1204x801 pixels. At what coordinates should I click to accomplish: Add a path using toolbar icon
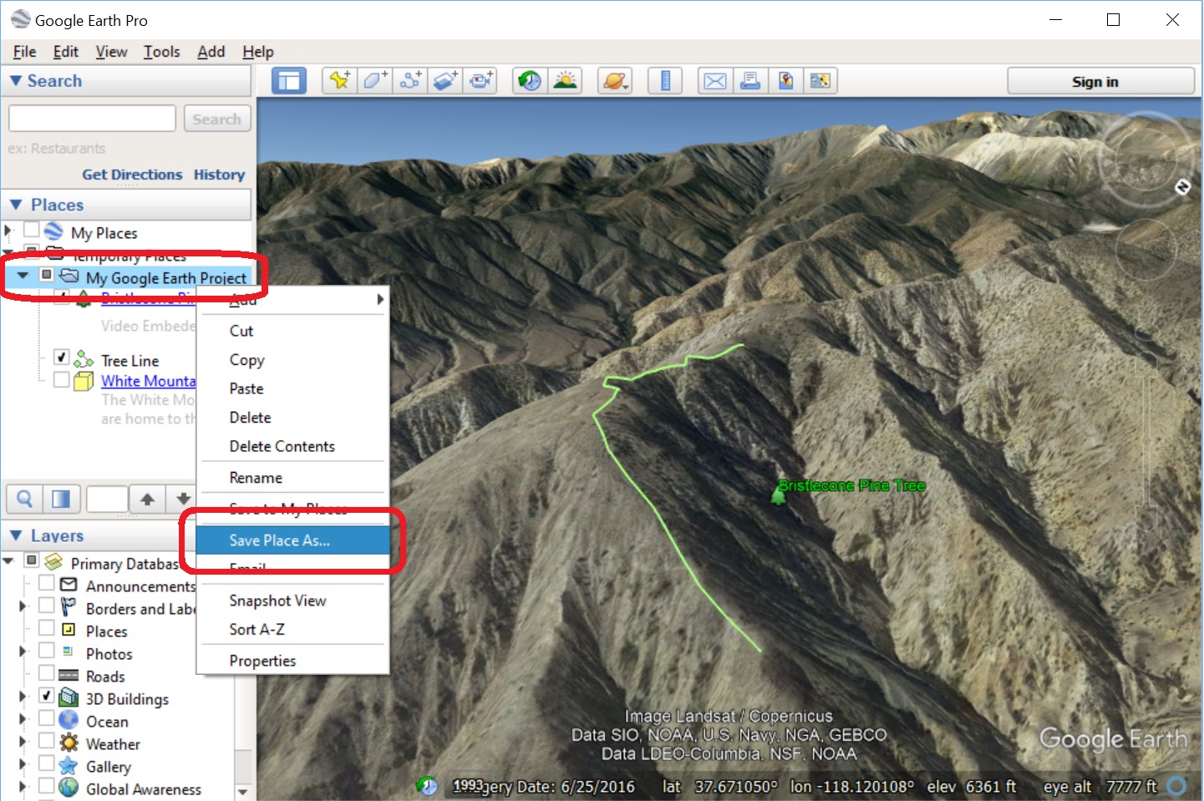409,81
